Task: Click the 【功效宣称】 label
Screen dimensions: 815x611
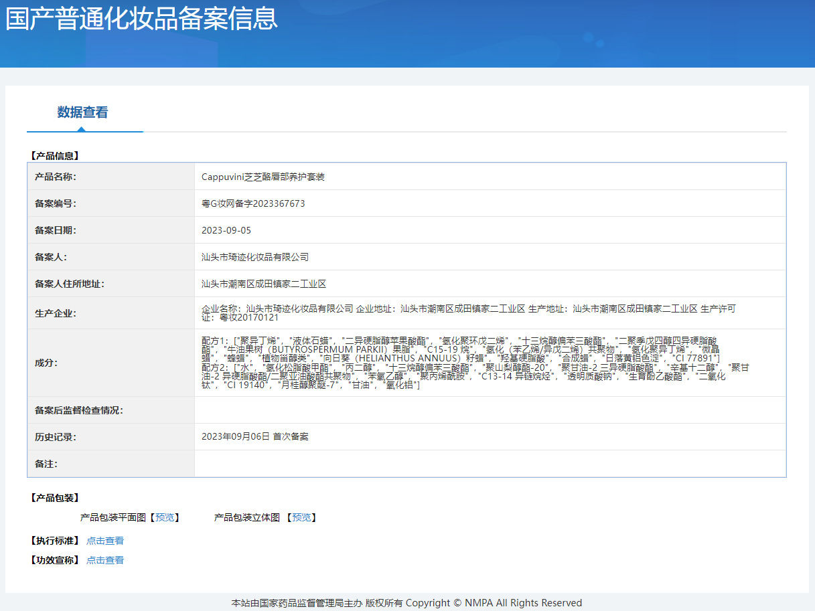Action: (55, 560)
